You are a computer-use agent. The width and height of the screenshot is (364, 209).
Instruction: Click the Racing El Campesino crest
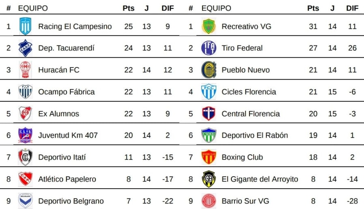click(26, 26)
